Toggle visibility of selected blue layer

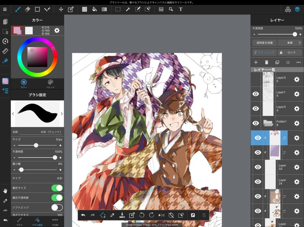click(258, 138)
